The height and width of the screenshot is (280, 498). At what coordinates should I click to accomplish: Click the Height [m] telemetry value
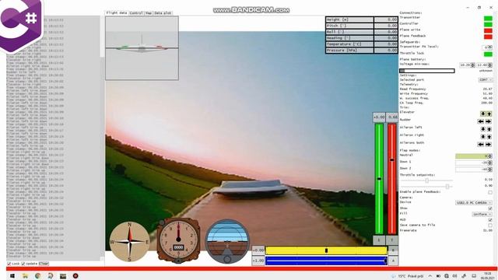tap(386, 19)
